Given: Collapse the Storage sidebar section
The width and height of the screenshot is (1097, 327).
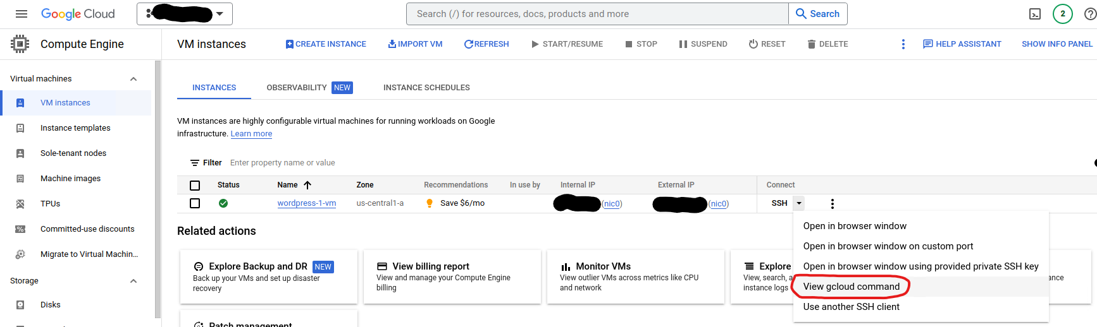Looking at the screenshot, I should click(x=133, y=281).
